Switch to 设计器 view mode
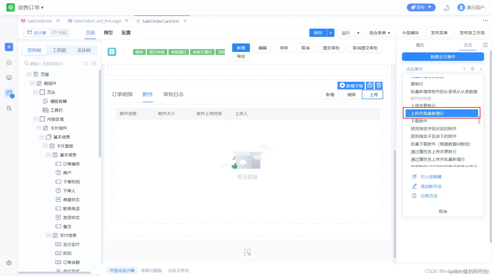 (x=37, y=33)
